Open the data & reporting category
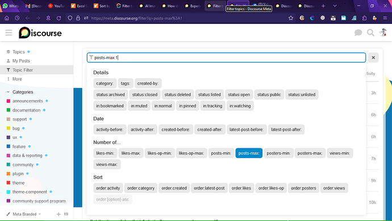Image resolution: width=392 pixels, height=221 pixels. click(27, 156)
